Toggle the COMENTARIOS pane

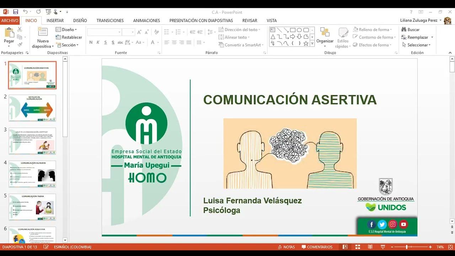317,247
